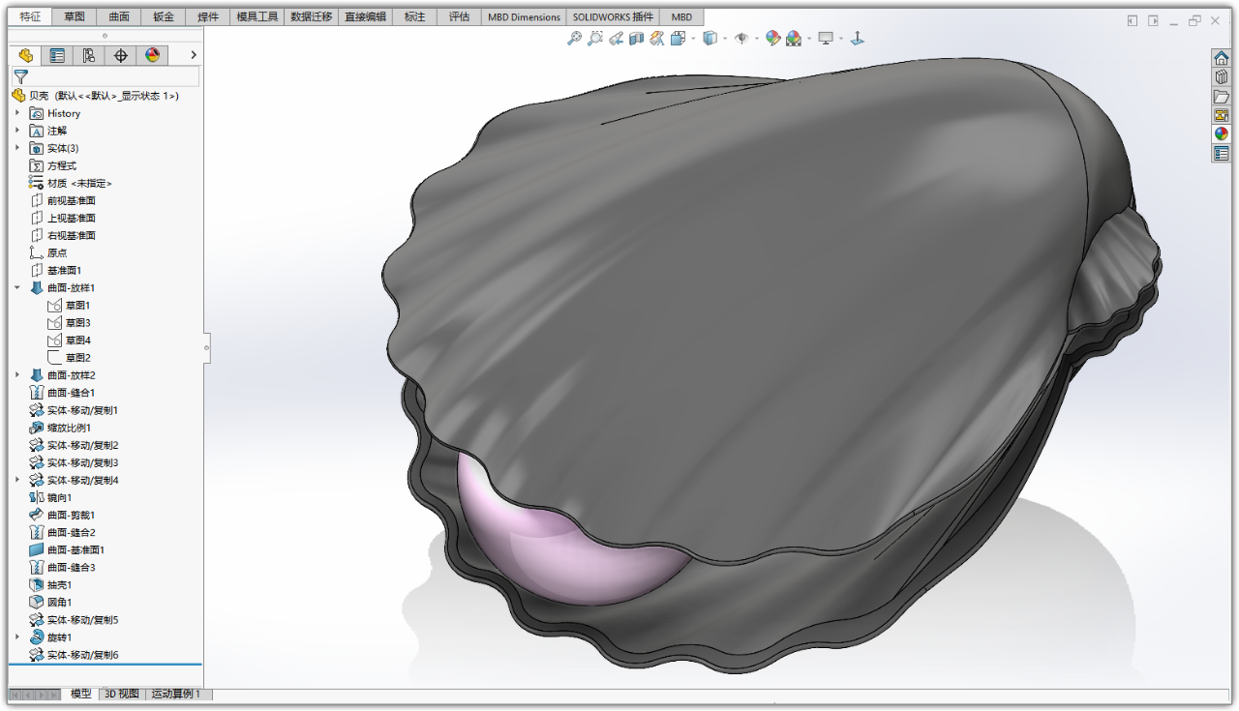Expand the History folder in the tree
The width and height of the screenshot is (1239, 711).
[x=16, y=112]
